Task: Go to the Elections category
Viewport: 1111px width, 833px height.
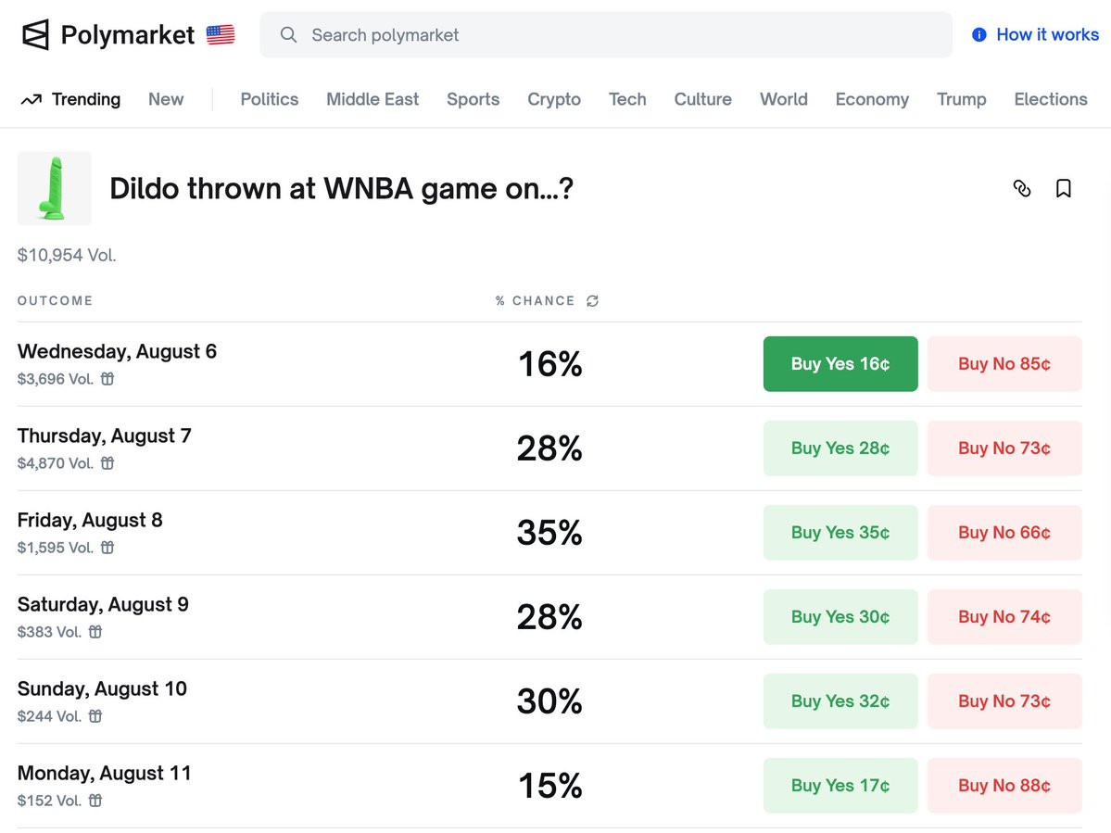Action: click(1050, 99)
